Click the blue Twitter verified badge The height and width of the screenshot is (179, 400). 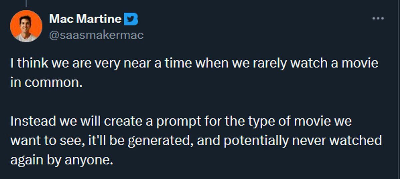pyautogui.click(x=131, y=19)
